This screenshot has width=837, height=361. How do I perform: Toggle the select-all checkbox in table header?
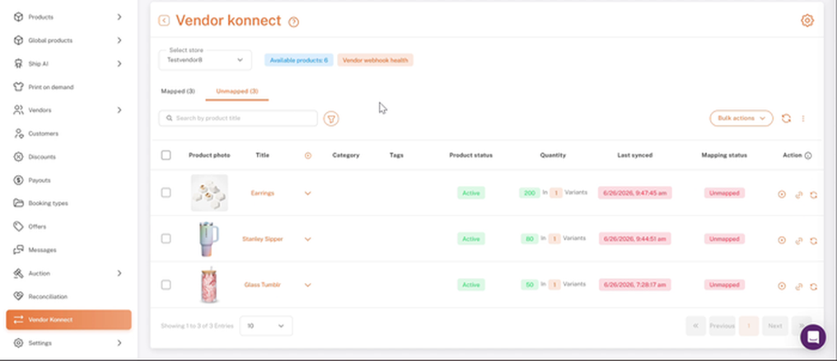pyautogui.click(x=166, y=155)
